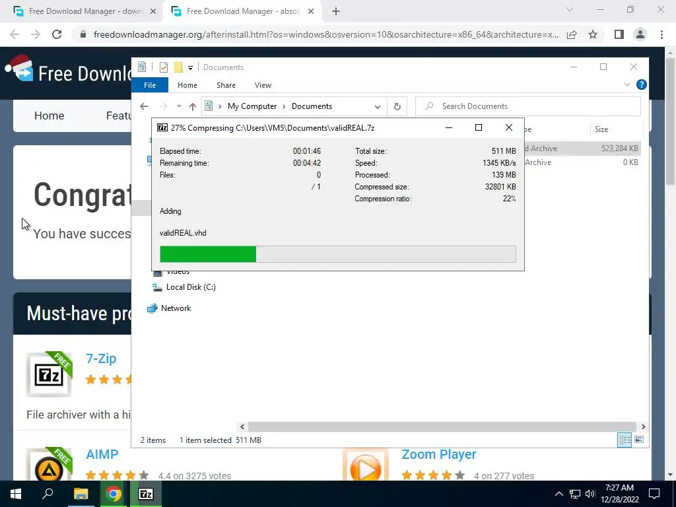Open the AIMP product link

click(102, 454)
